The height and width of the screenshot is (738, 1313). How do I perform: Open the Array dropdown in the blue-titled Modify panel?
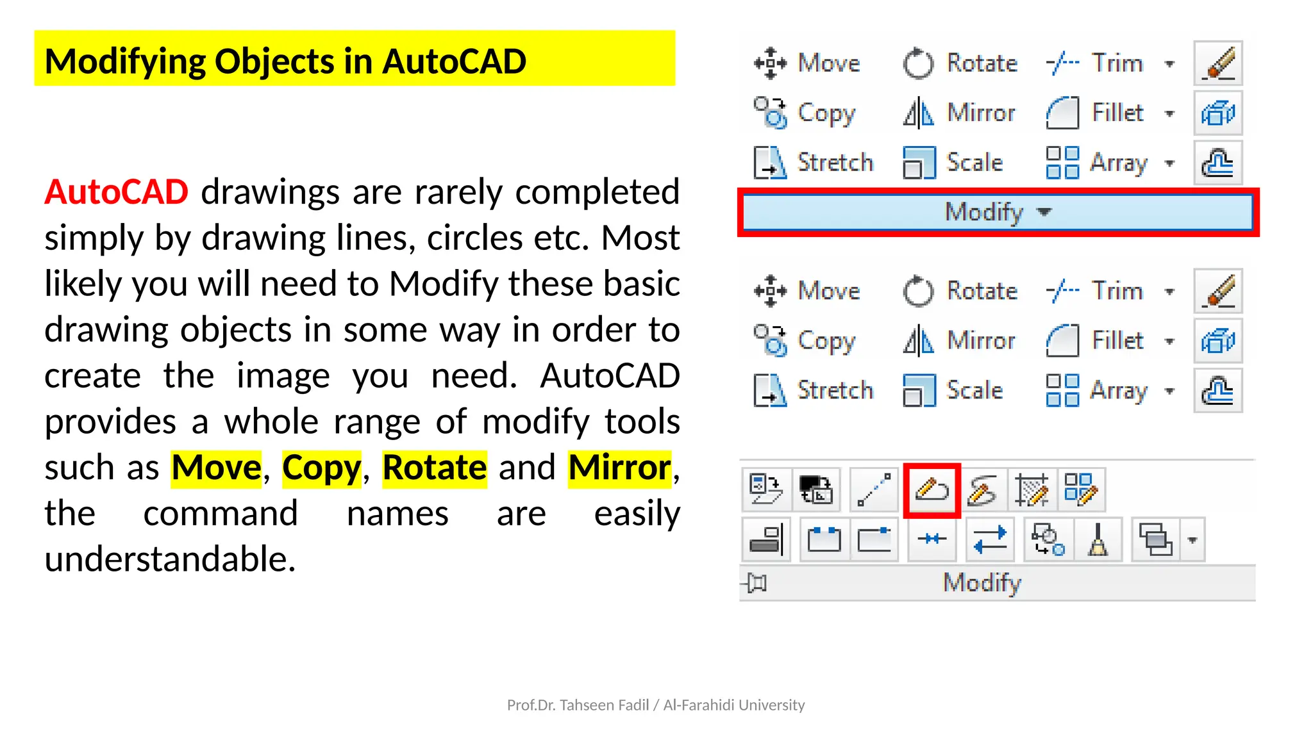[1169, 163]
